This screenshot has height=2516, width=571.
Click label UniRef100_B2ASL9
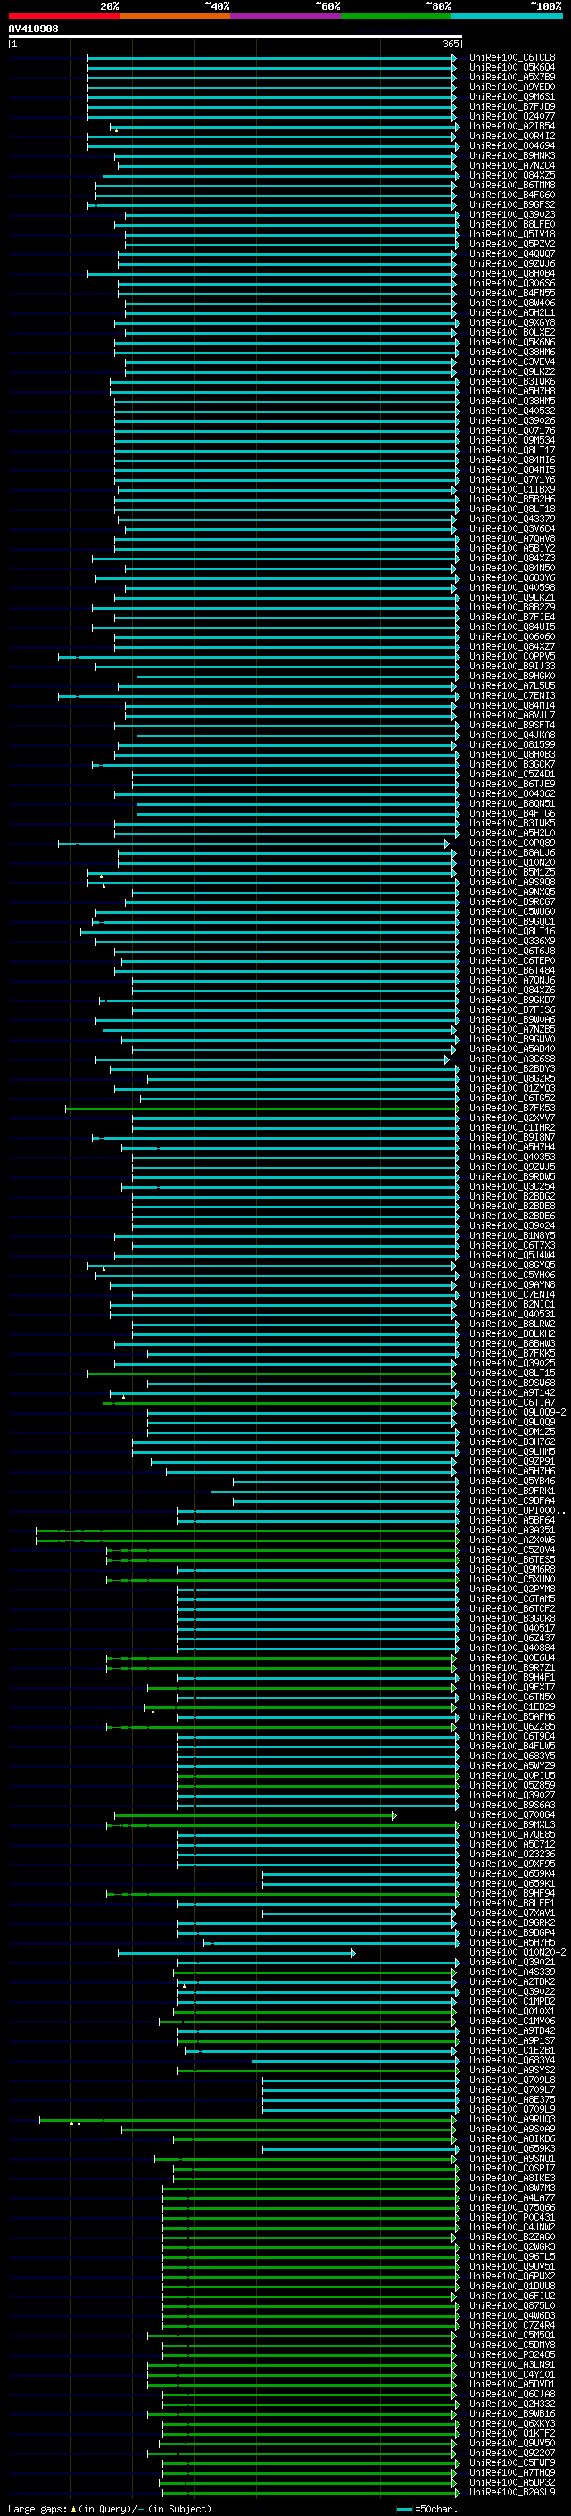(x=512, y=2493)
